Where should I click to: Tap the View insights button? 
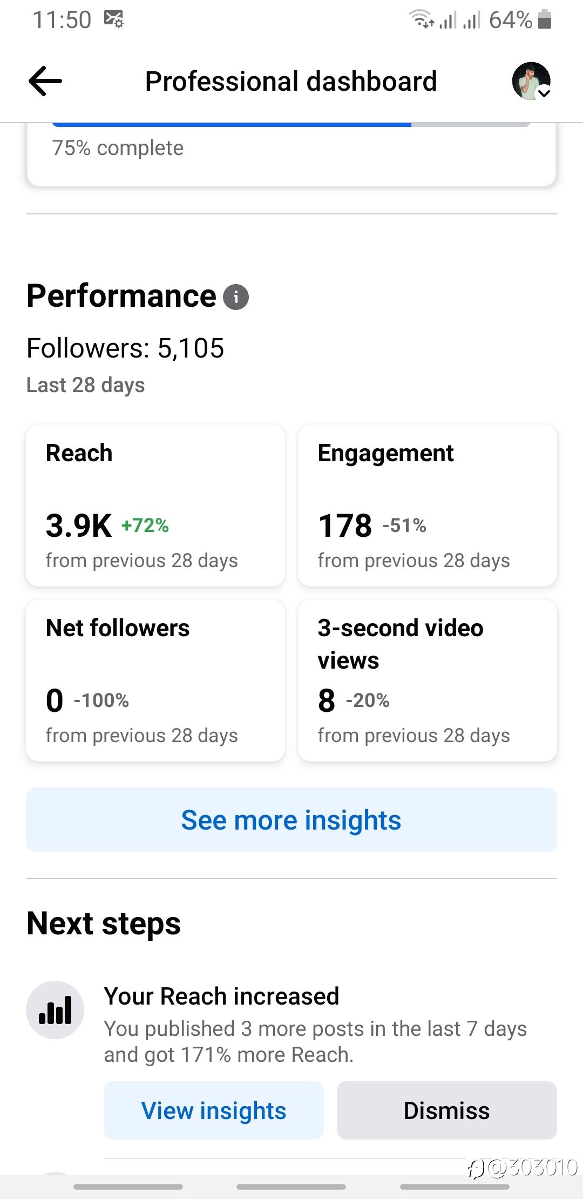point(214,1110)
